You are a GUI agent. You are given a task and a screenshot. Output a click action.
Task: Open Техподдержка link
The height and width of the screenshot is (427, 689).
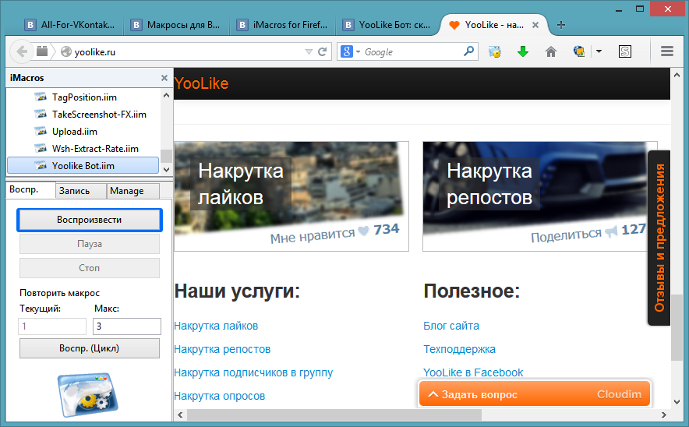tap(460, 349)
